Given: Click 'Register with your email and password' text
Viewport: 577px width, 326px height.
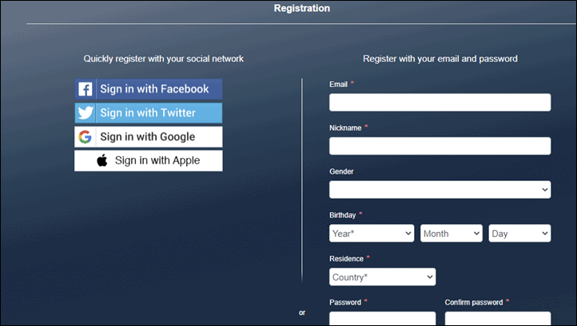Looking at the screenshot, I should click(x=440, y=59).
